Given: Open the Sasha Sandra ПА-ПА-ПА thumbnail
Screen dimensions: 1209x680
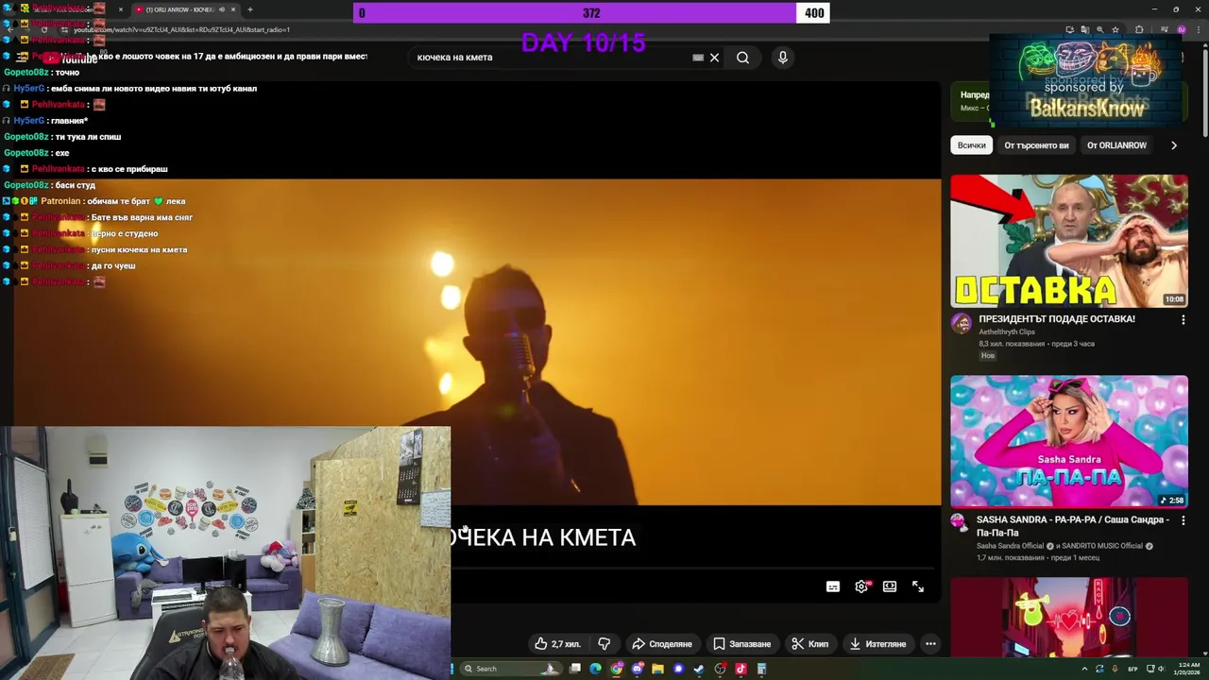Looking at the screenshot, I should pyautogui.click(x=1069, y=441).
